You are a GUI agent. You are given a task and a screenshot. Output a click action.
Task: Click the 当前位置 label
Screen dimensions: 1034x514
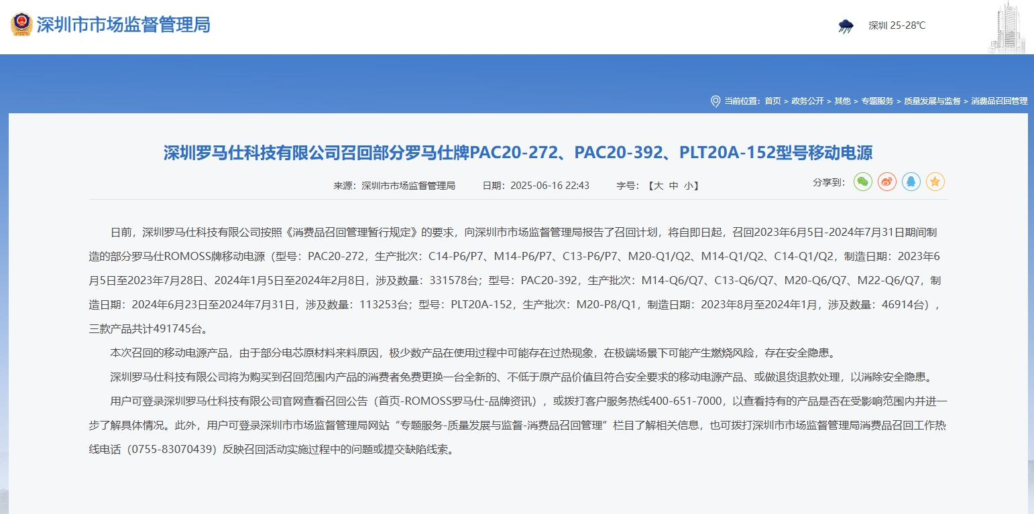742,101
